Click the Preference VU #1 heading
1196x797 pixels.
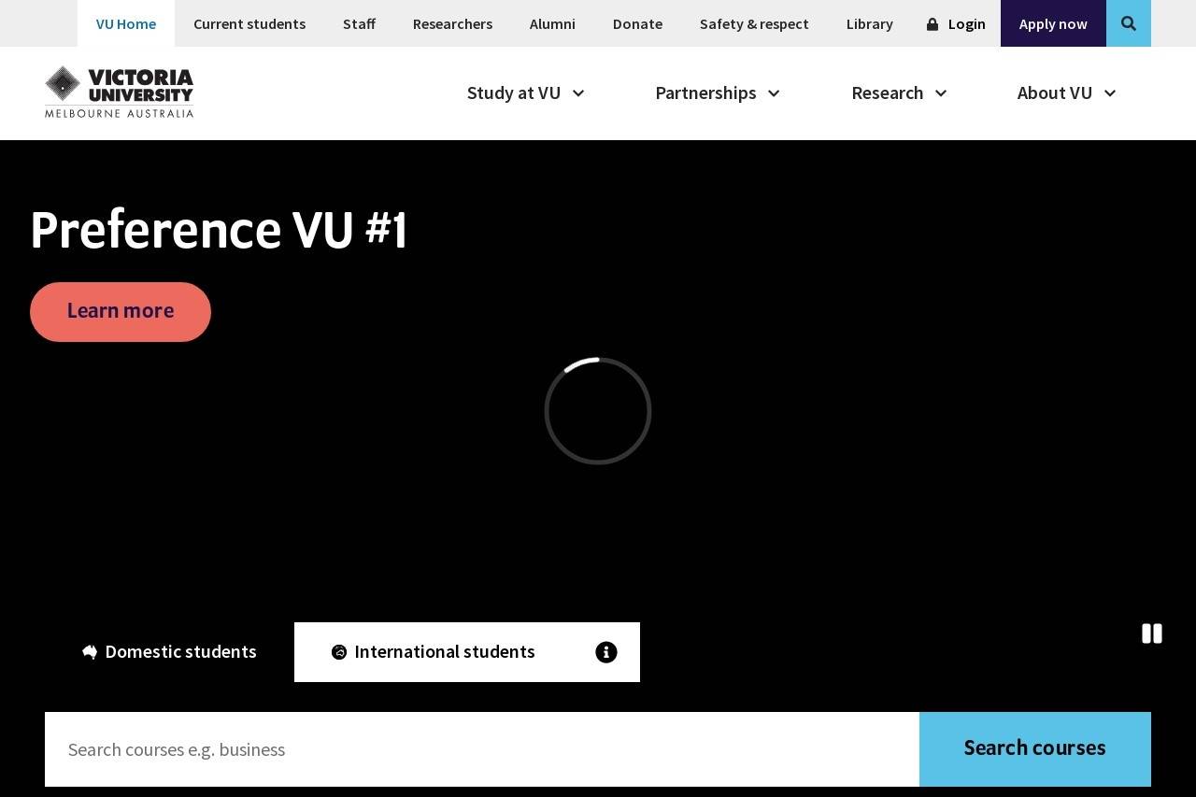pyautogui.click(x=219, y=230)
